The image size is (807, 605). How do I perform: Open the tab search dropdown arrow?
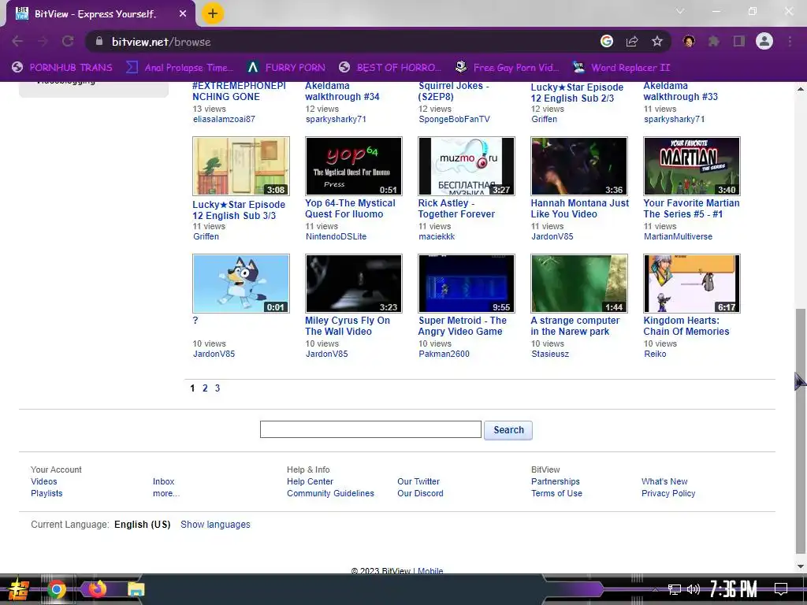680,11
